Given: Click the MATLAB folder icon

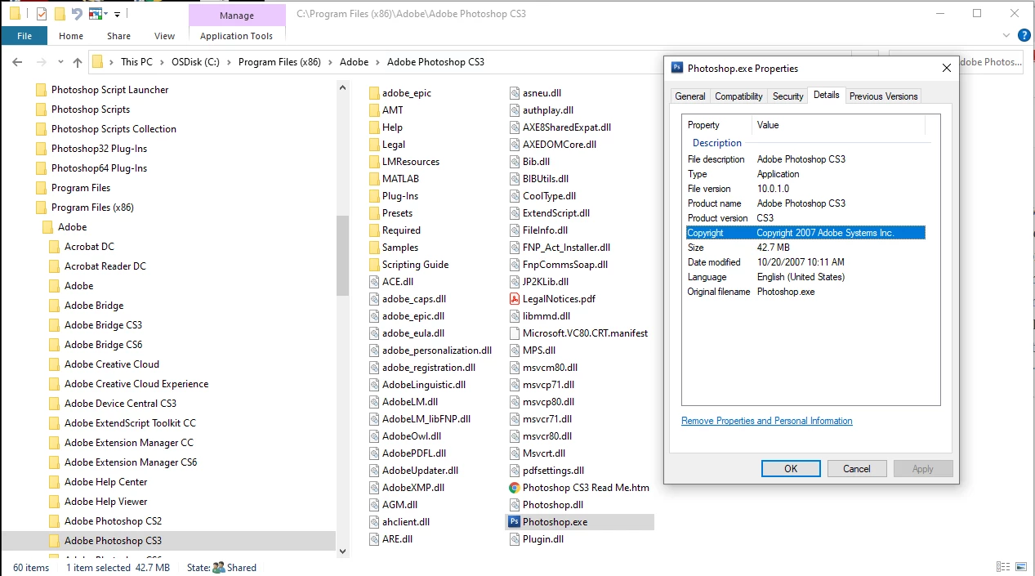Looking at the screenshot, I should [374, 178].
